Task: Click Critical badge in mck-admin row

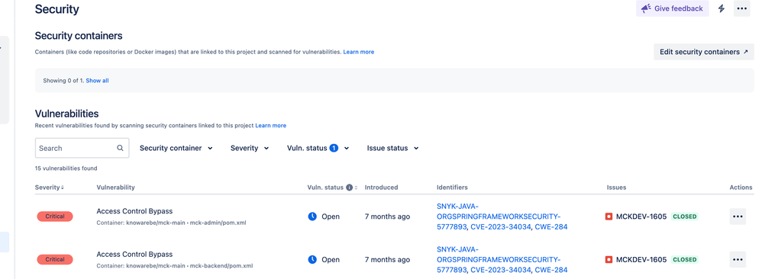Action: [x=55, y=216]
